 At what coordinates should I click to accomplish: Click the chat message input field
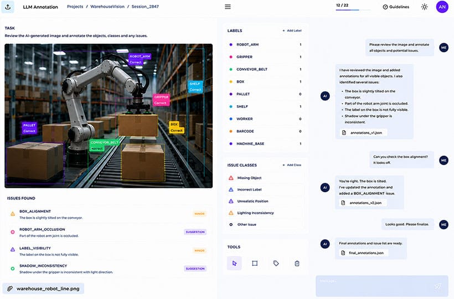click(382, 286)
